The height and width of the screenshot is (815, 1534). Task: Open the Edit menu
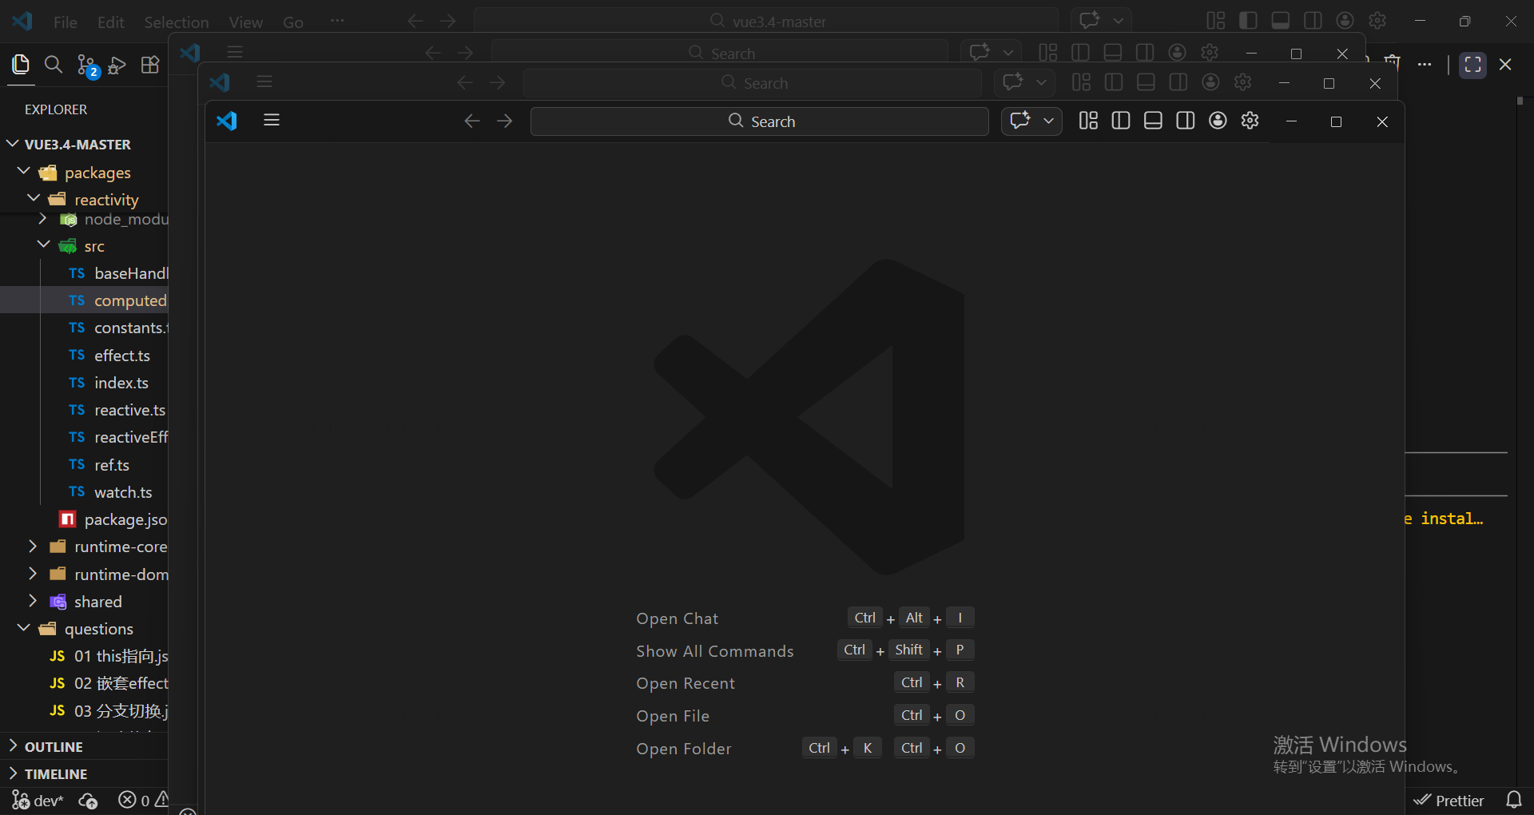point(110,22)
